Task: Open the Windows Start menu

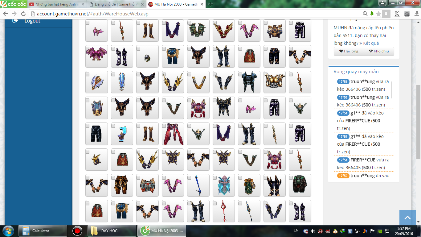Action: (x=8, y=231)
